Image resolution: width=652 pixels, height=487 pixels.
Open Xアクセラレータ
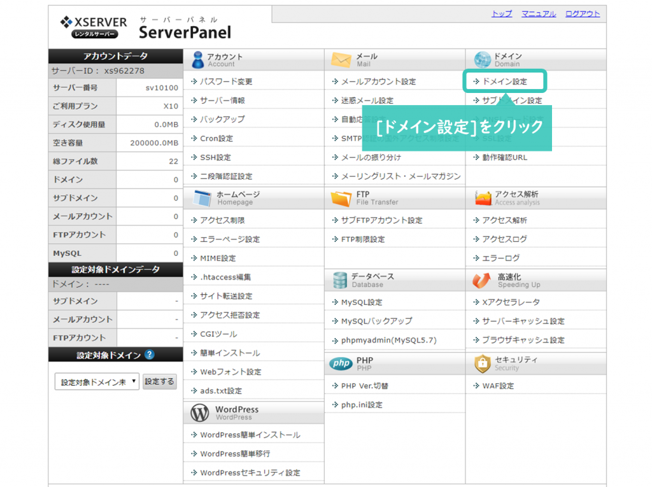point(511,302)
